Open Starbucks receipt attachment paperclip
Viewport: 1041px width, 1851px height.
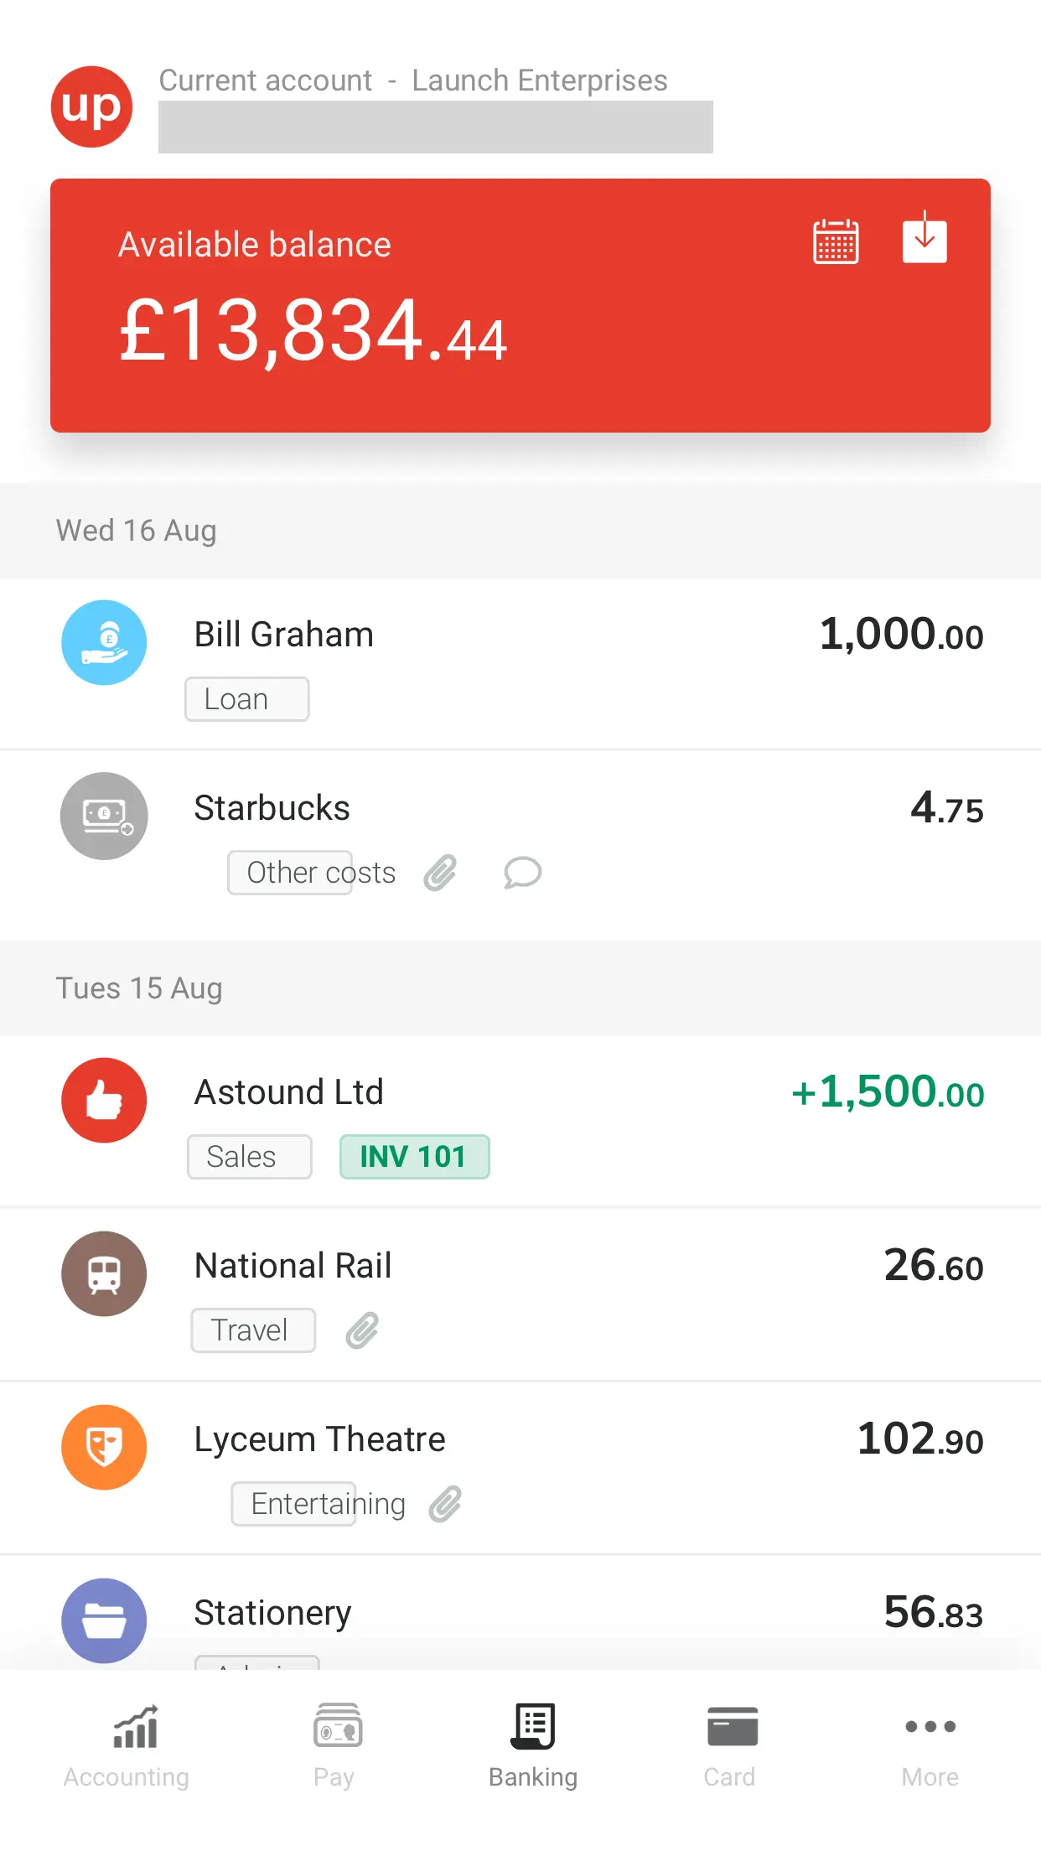(x=440, y=873)
